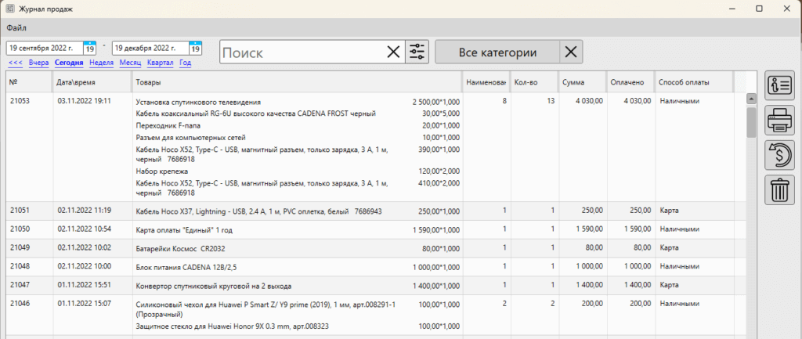Open sale details info button
The image size is (802, 339).
[x=779, y=85]
